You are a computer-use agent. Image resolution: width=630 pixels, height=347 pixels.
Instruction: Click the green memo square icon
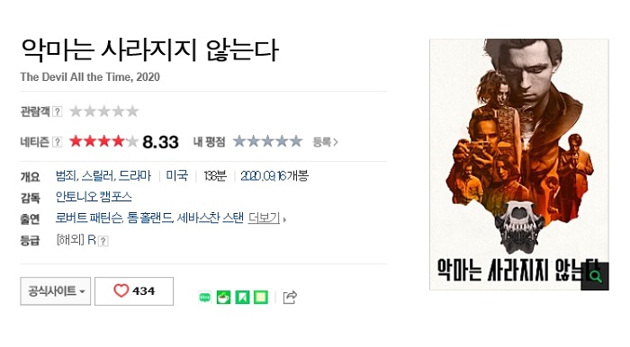coord(261,298)
